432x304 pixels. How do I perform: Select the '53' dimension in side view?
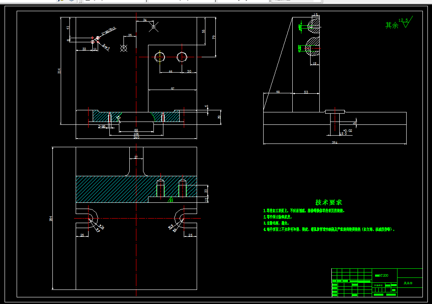point(306,92)
